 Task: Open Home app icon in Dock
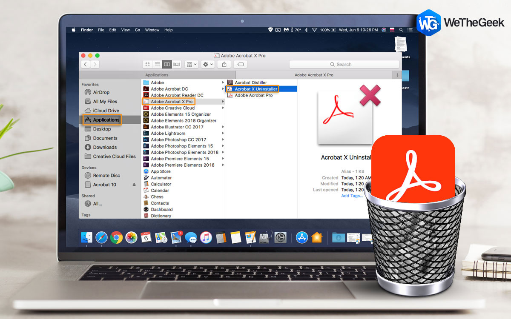click(x=317, y=237)
